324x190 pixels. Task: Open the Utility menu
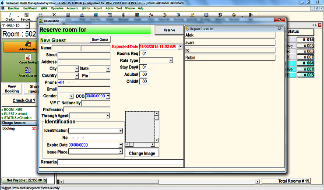(x=85, y=8)
